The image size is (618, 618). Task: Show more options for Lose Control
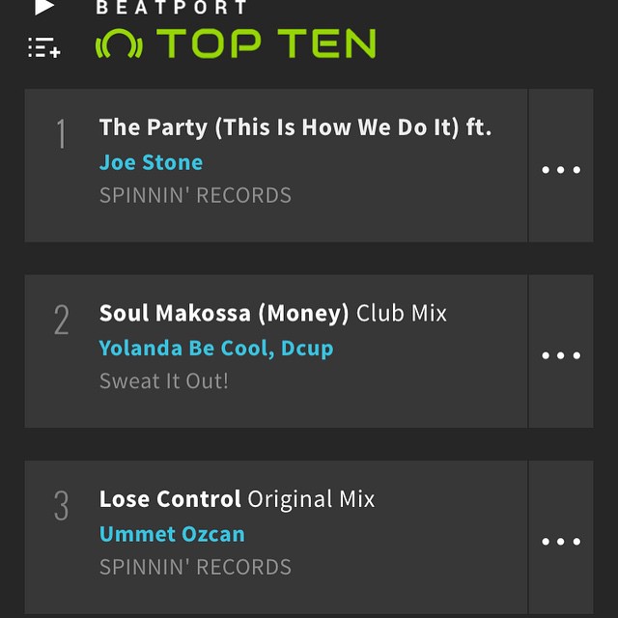pos(560,541)
